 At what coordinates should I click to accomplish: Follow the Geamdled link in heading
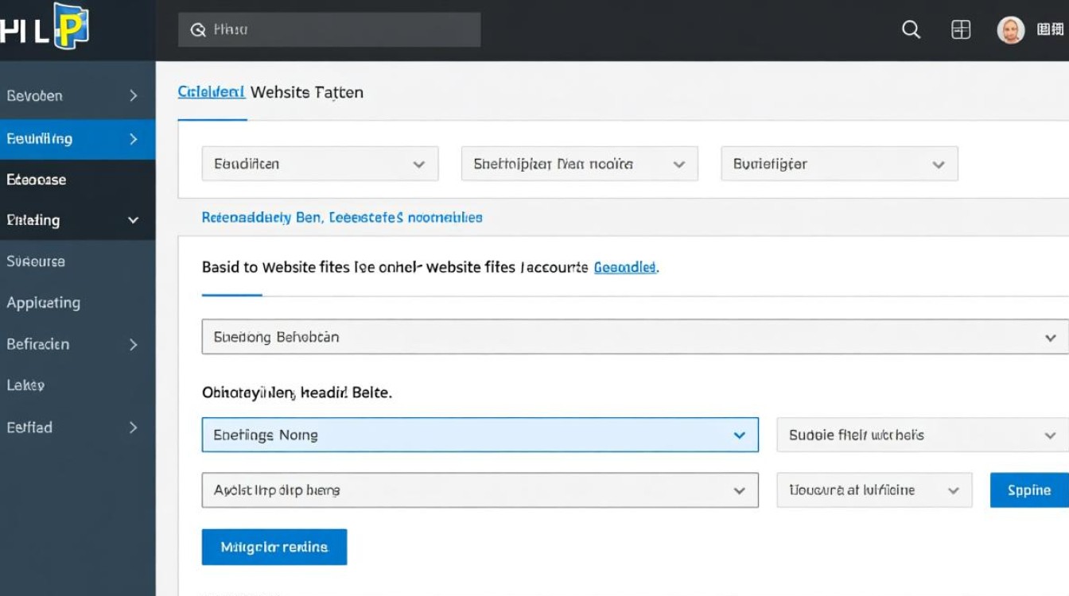click(x=625, y=268)
